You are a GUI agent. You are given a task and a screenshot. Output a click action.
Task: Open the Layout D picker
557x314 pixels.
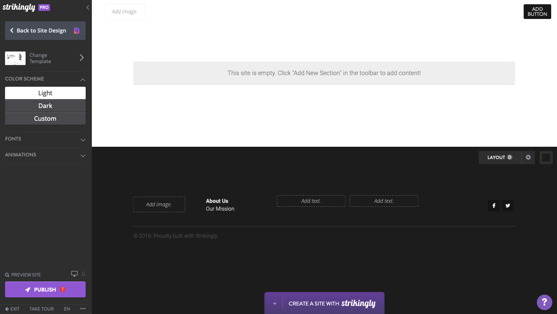pyautogui.click(x=500, y=157)
